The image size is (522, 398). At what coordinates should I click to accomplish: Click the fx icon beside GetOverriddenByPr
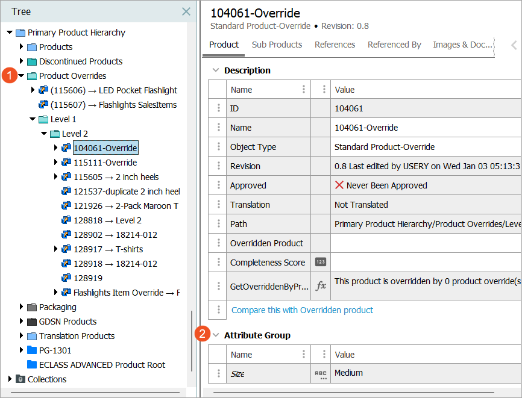(321, 287)
